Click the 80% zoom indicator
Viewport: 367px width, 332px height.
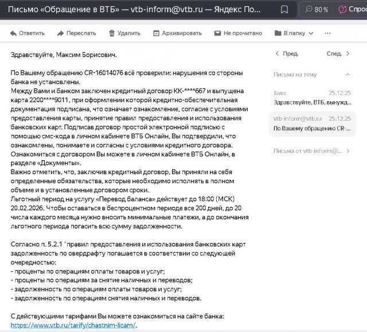click(317, 9)
